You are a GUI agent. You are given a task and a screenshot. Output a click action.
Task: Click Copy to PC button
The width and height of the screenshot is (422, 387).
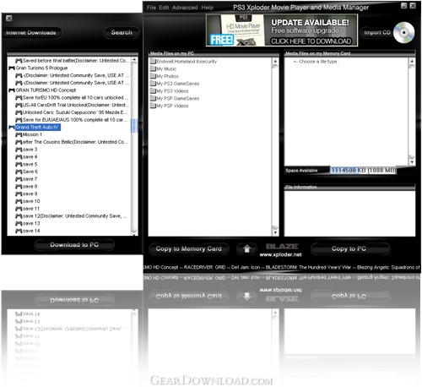(x=349, y=248)
